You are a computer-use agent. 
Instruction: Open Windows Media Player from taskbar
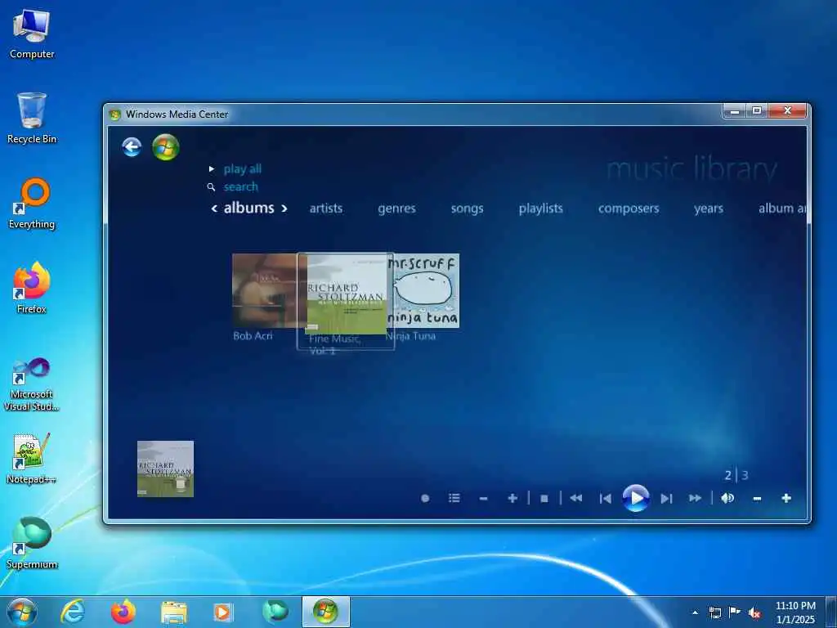(x=223, y=612)
